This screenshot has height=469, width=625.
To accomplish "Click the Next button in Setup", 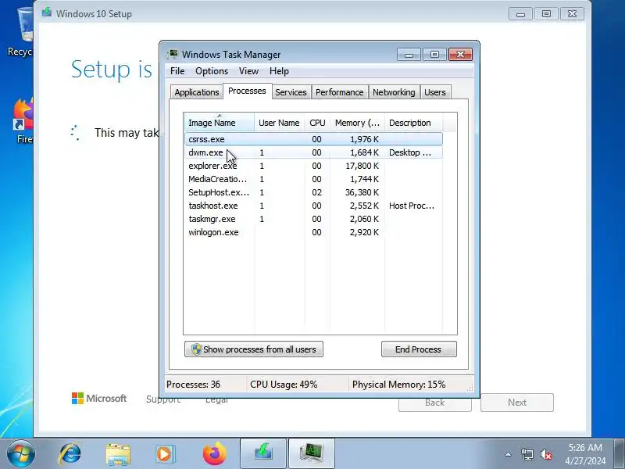I will pyautogui.click(x=517, y=403).
